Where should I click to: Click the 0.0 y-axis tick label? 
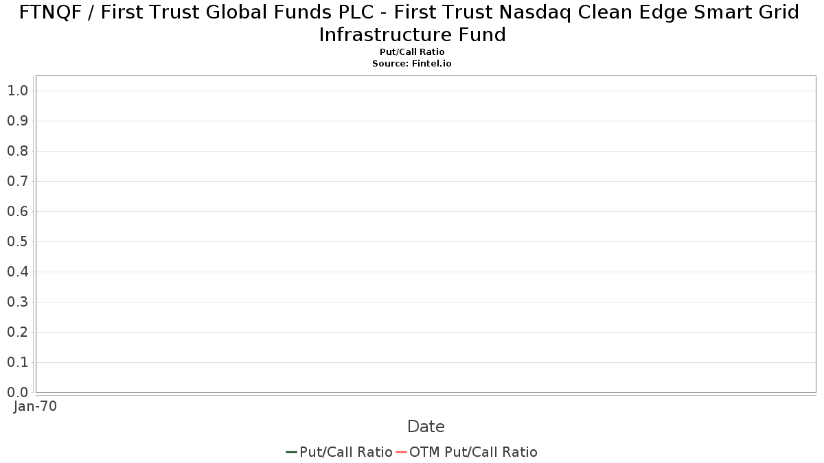pyautogui.click(x=17, y=392)
